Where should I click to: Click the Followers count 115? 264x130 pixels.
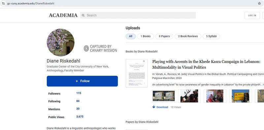(x=79, y=93)
